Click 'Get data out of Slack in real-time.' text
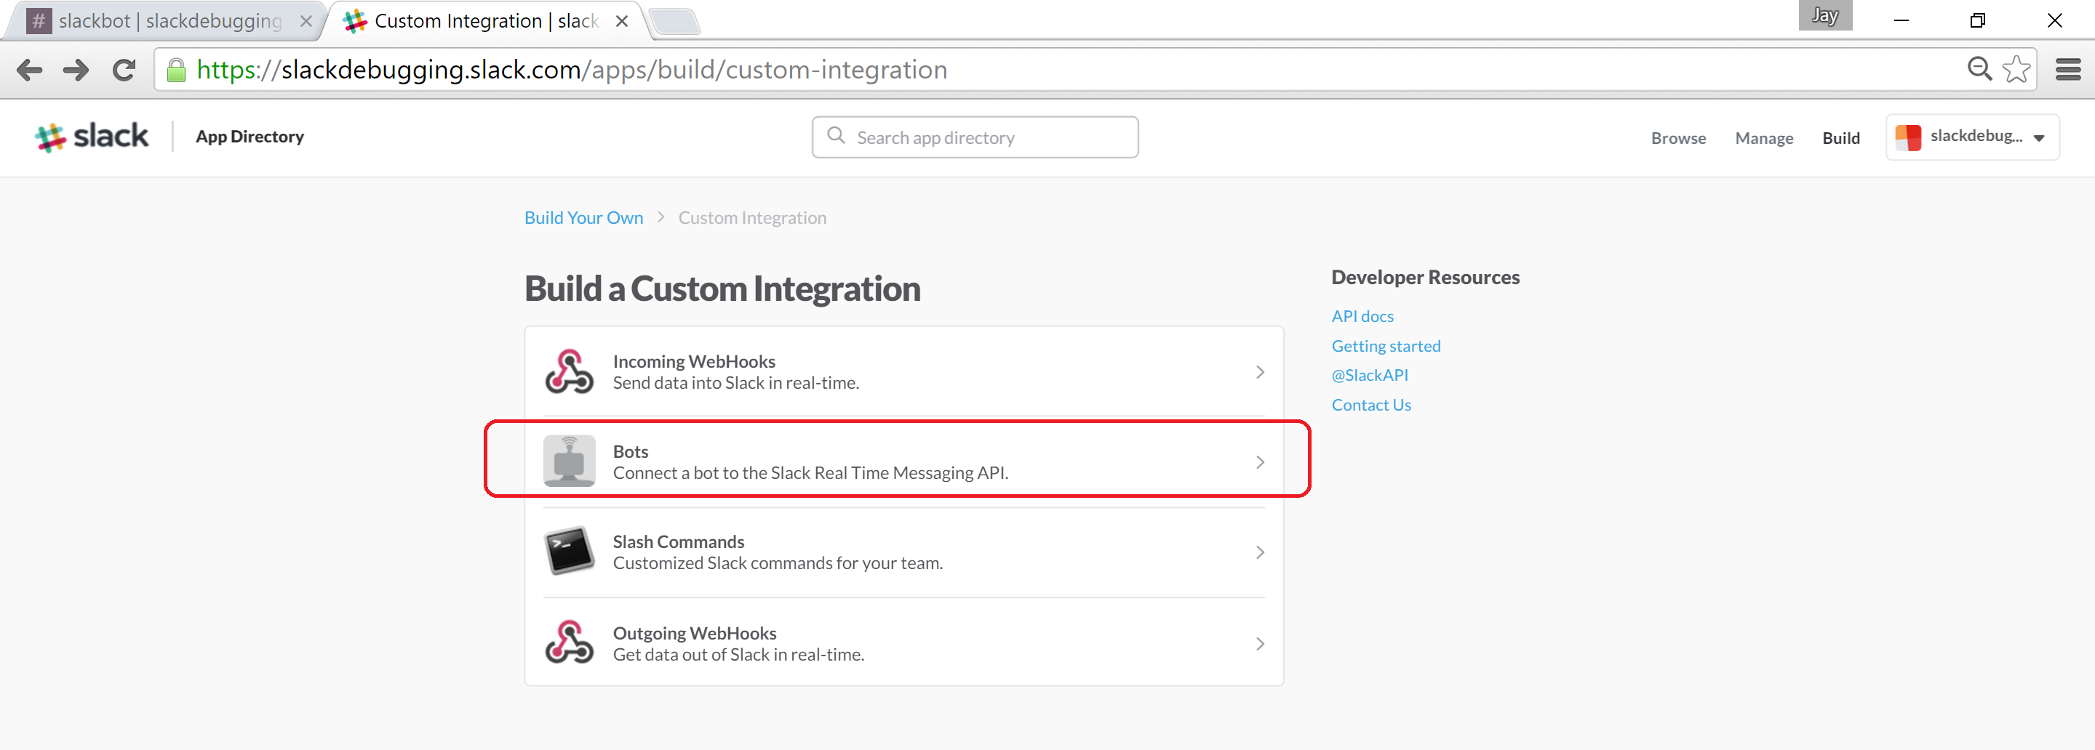 [738, 654]
